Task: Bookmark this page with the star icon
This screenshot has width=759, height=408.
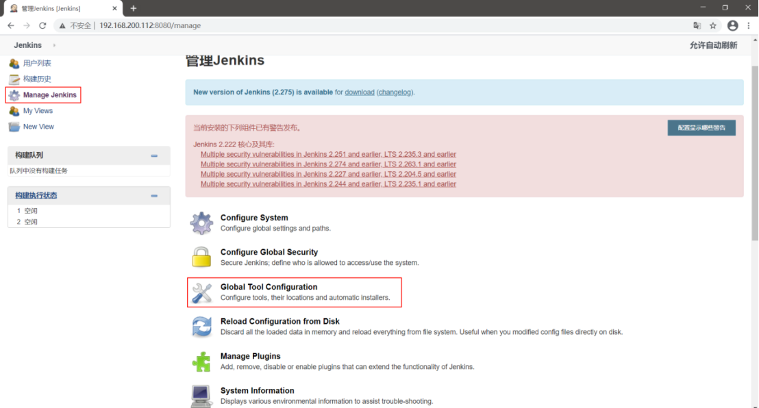Action: tap(713, 25)
